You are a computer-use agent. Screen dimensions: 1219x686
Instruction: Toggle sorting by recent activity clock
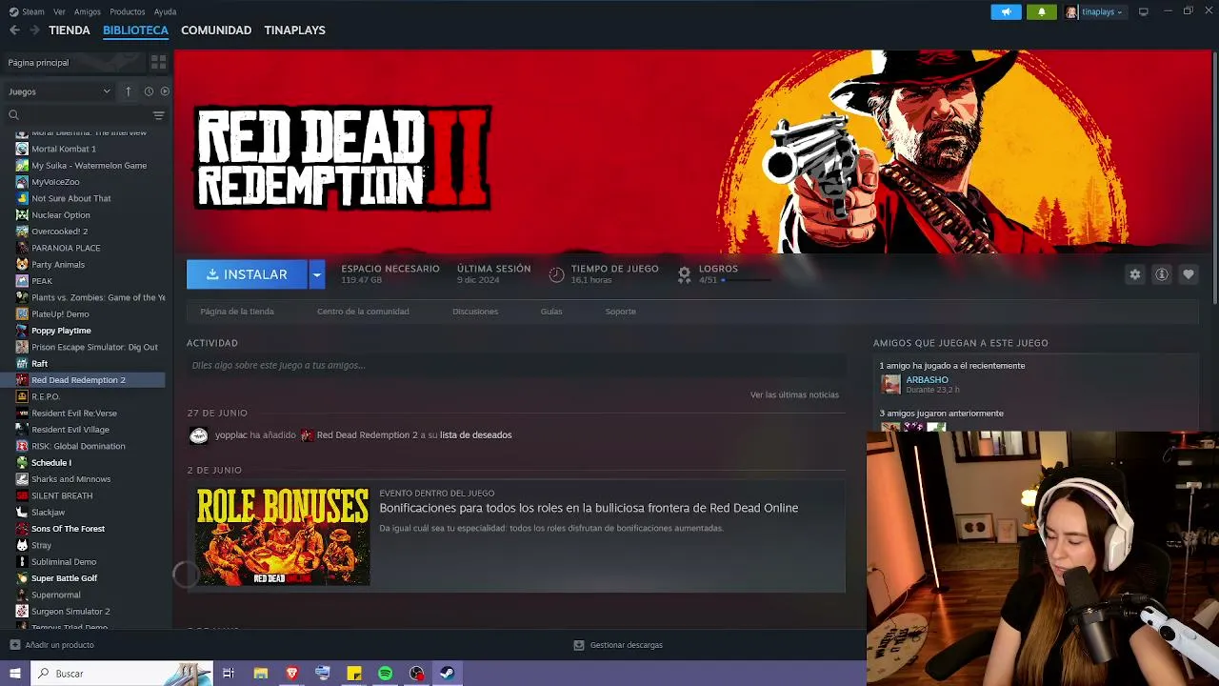click(149, 91)
